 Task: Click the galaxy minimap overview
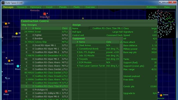[161, 24]
